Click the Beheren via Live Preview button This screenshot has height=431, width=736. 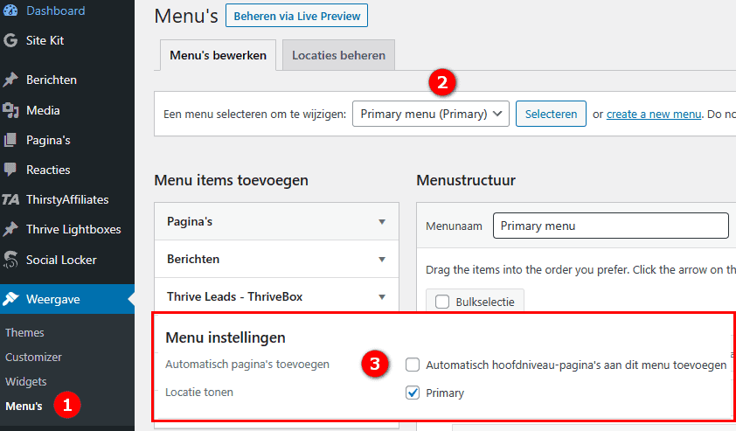(296, 16)
